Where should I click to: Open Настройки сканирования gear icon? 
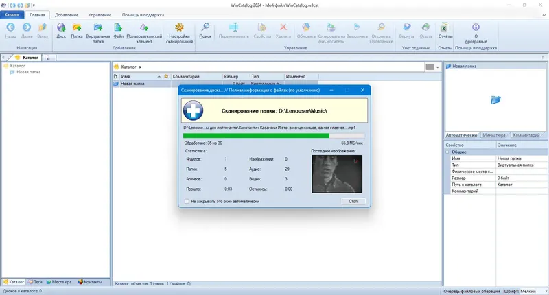(179, 27)
